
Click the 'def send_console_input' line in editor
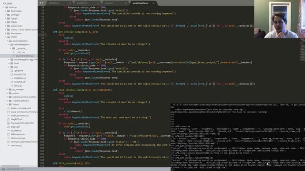[x=82, y=90]
